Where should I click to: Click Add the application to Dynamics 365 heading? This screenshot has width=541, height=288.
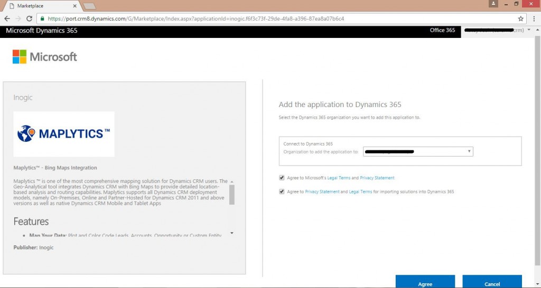coord(340,104)
